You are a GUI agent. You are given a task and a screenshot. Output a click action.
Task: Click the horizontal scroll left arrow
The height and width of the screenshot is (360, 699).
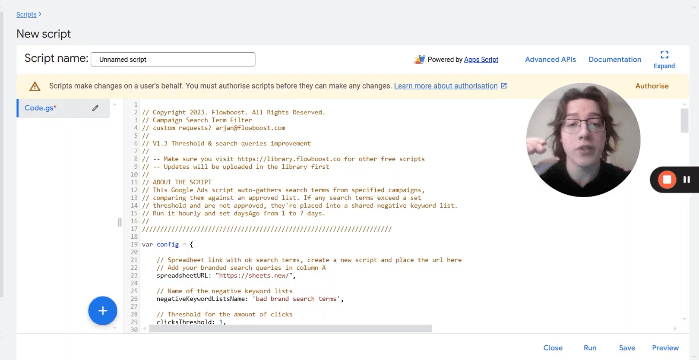[x=145, y=328]
